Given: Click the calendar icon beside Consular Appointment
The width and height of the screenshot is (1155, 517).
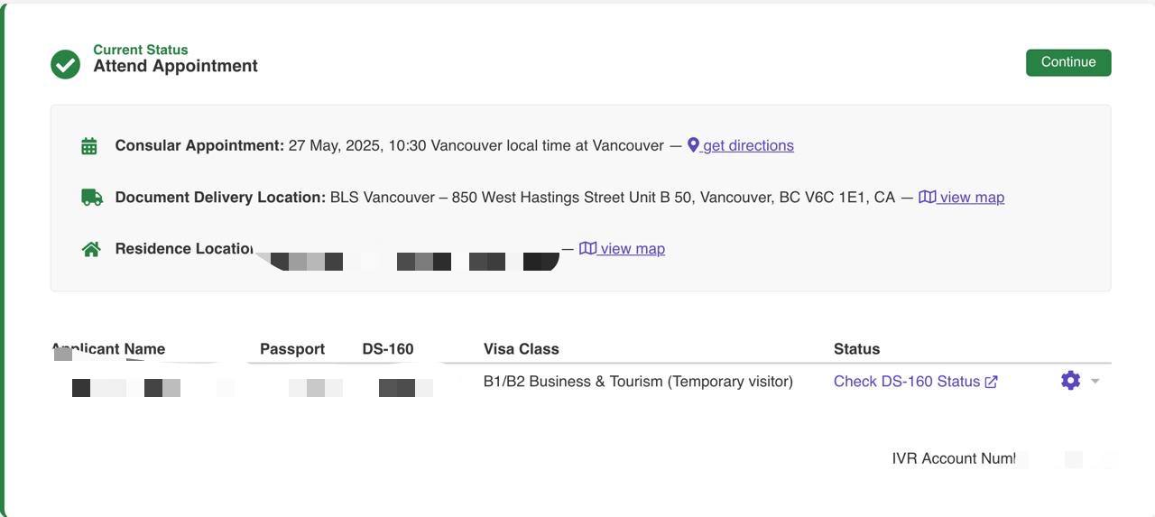Looking at the screenshot, I should point(89,146).
